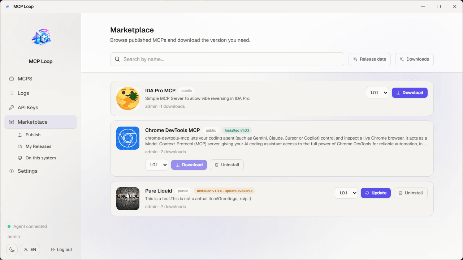Update Pure Liquid
This screenshot has height=260, width=463.
point(376,193)
